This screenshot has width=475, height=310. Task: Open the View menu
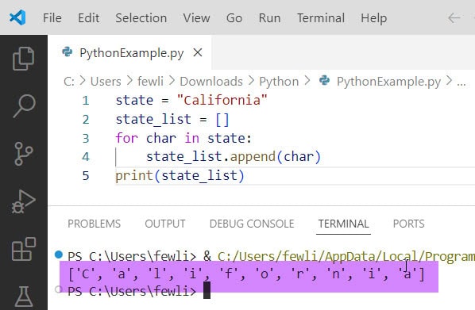[196, 18]
